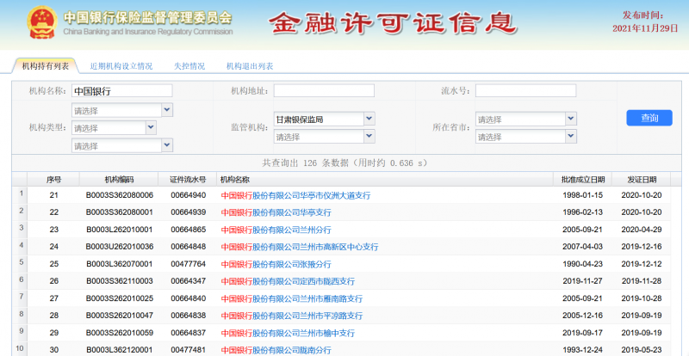
Task: Select row number 5 header cell
Action: pos(21,262)
